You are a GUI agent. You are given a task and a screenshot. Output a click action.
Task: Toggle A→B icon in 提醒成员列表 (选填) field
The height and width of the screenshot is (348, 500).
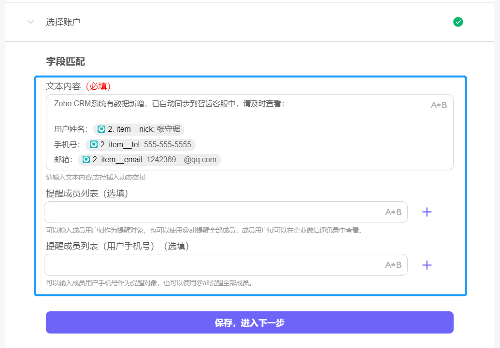pos(393,212)
